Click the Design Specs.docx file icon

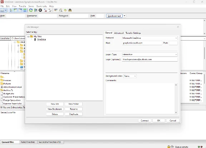click(2, 100)
